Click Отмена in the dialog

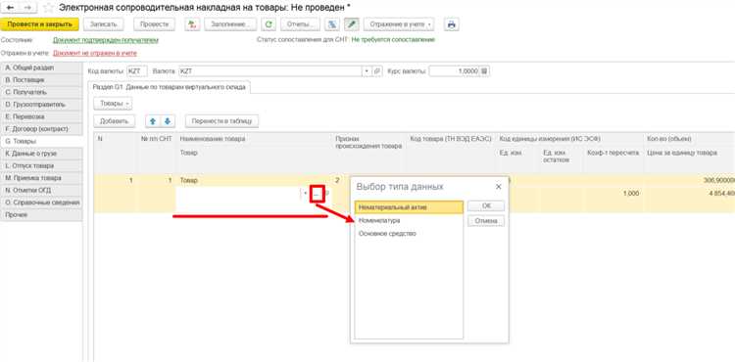(486, 221)
